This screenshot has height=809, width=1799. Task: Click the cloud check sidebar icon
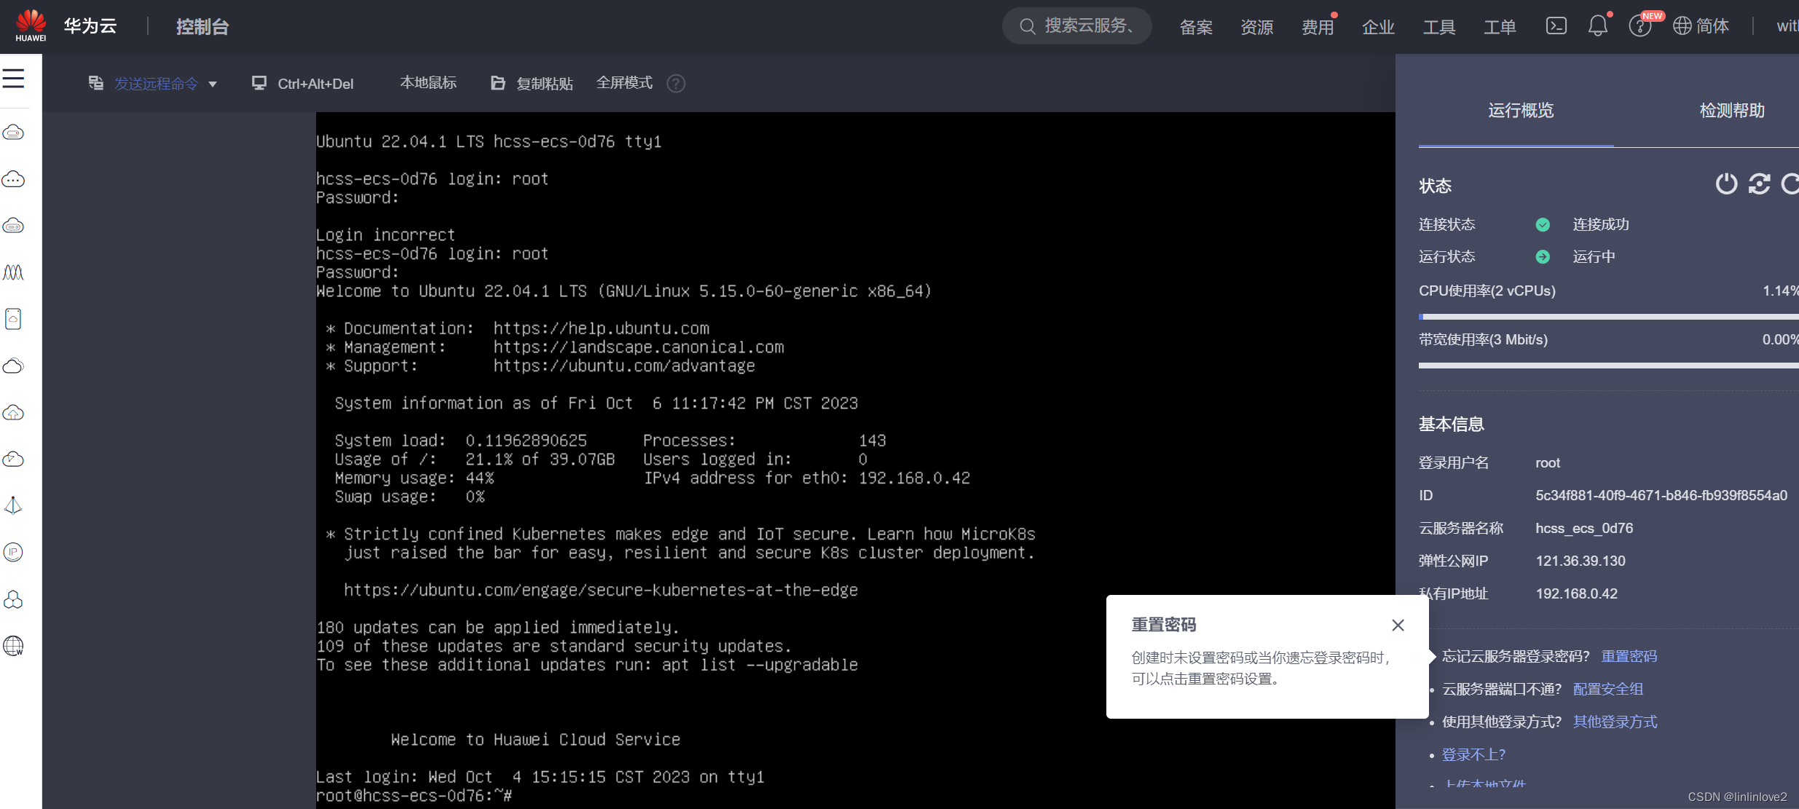[x=13, y=459]
